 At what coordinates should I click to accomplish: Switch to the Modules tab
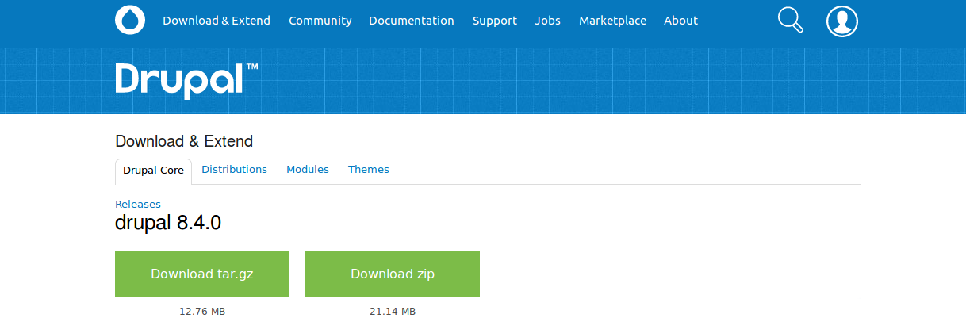[308, 170]
